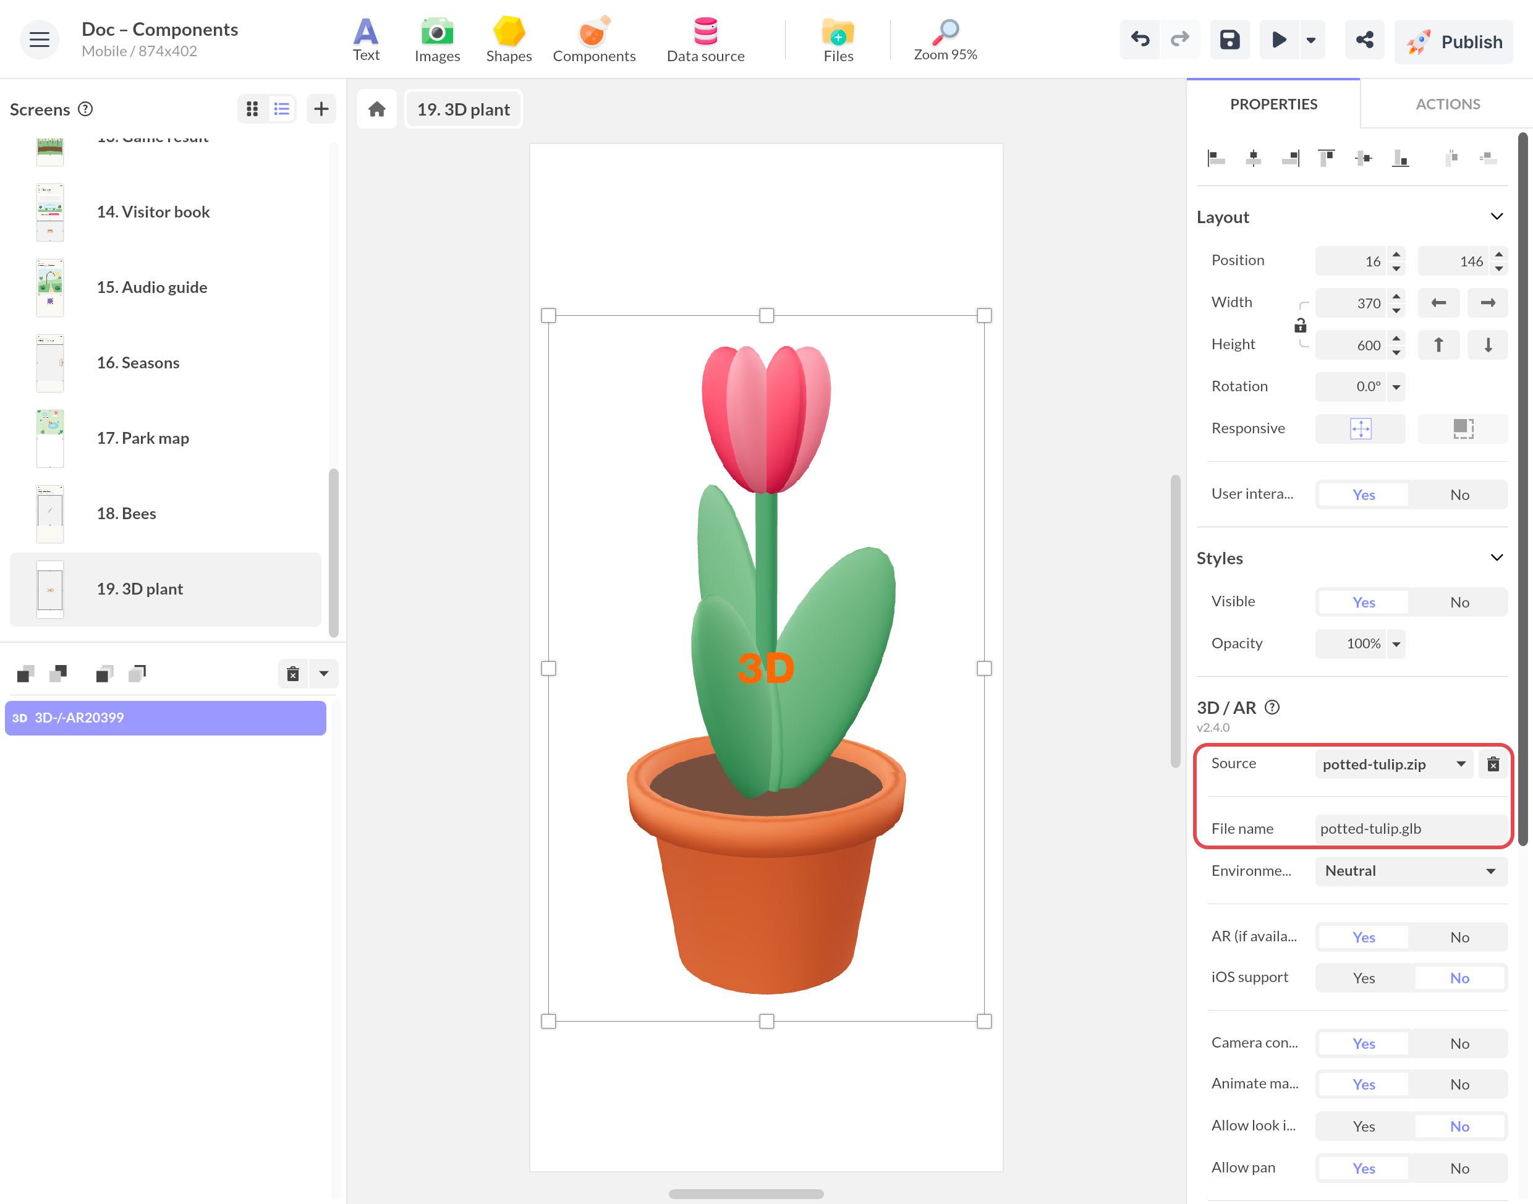1533x1204 pixels.
Task: Add a new screen
Action: pos(321,109)
